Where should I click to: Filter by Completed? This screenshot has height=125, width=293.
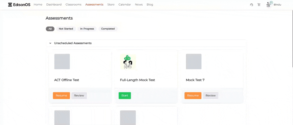(x=108, y=29)
